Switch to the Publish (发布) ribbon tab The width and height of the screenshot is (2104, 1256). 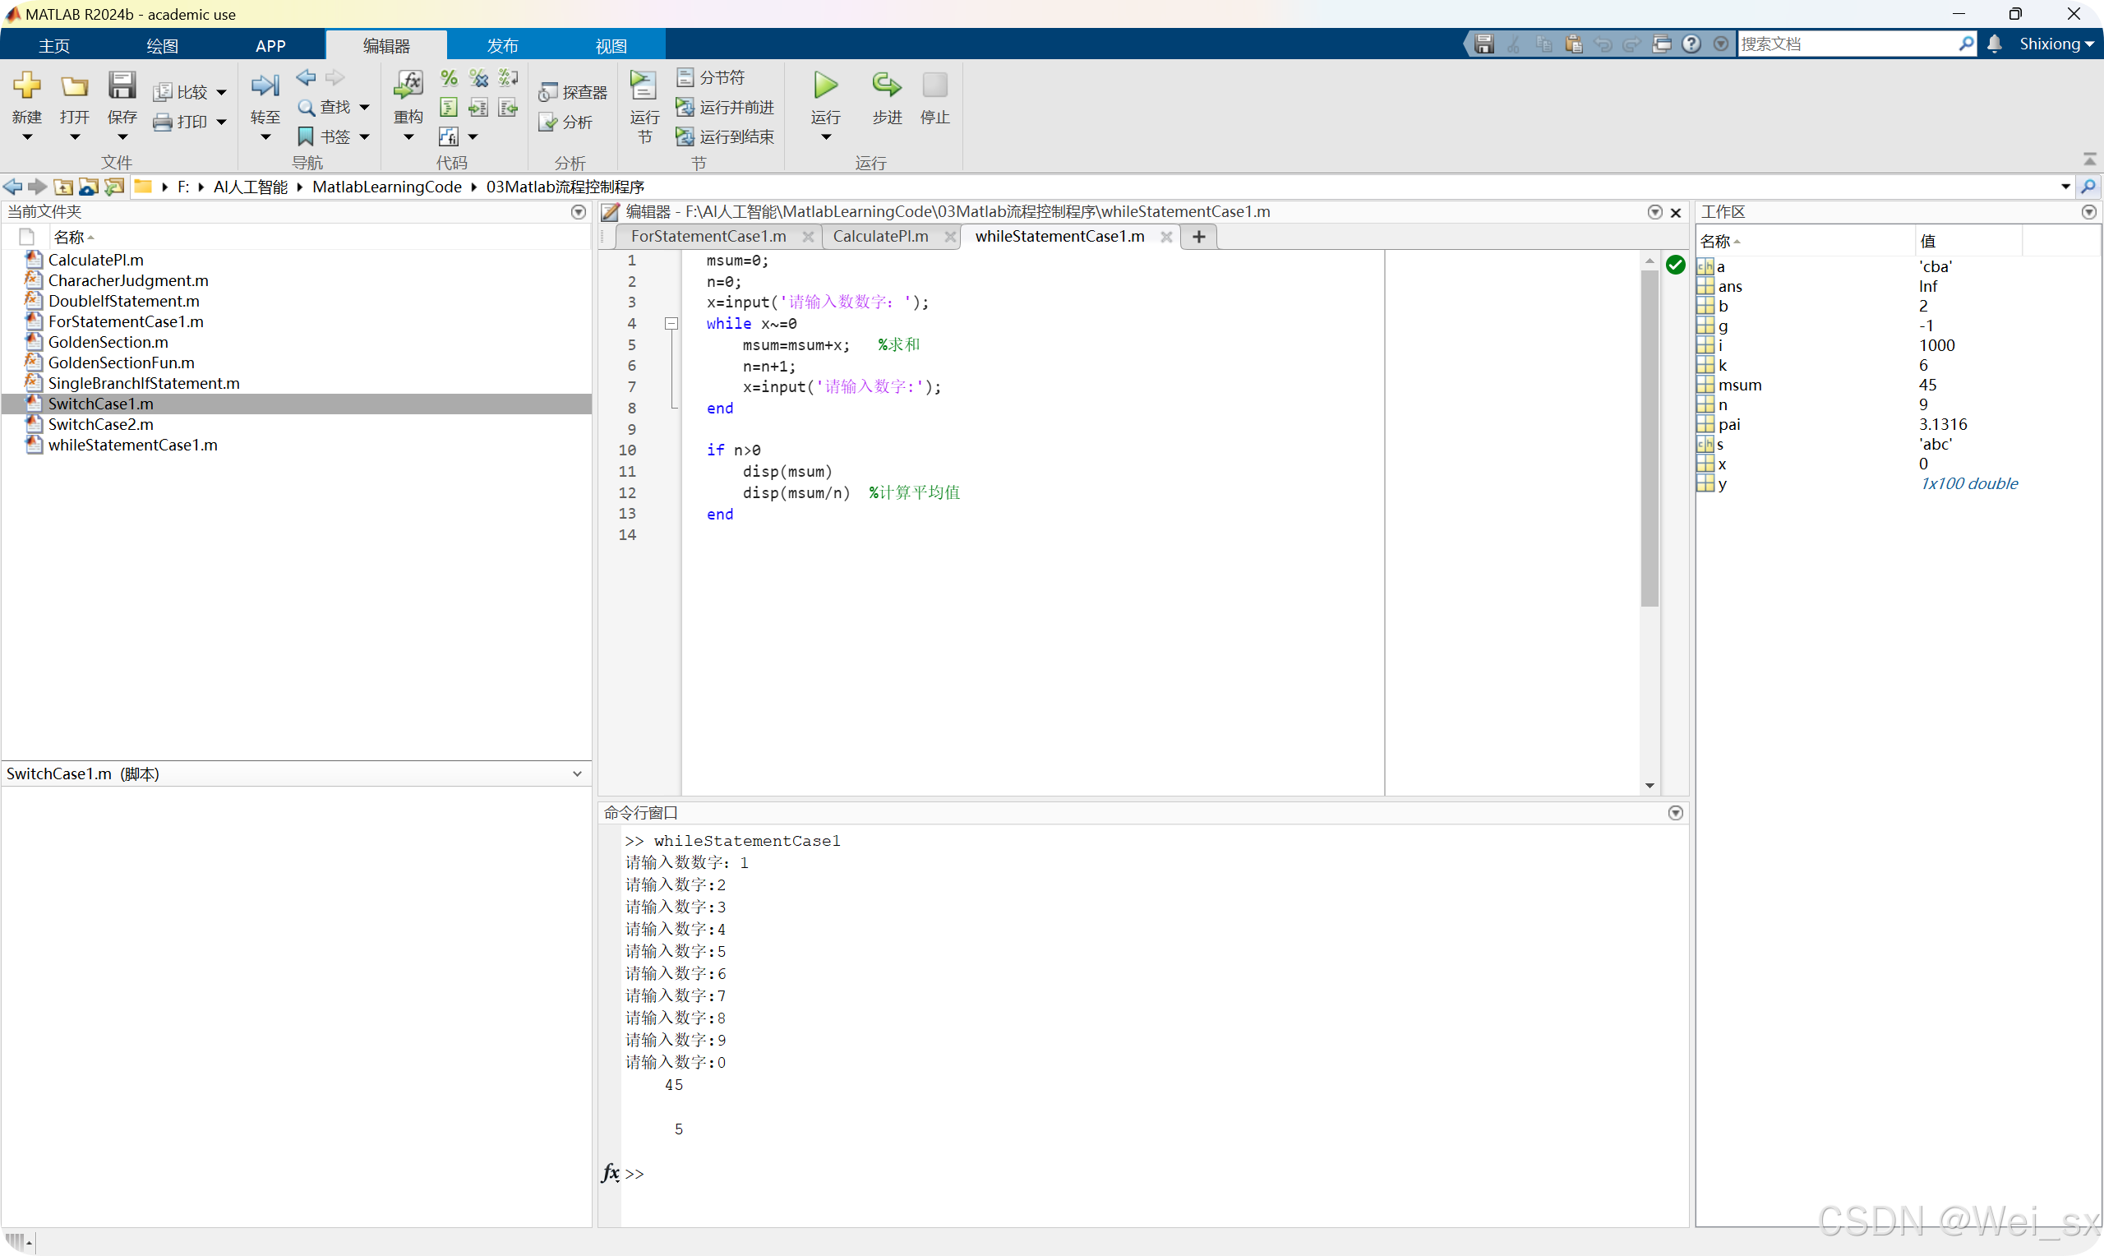coord(501,46)
